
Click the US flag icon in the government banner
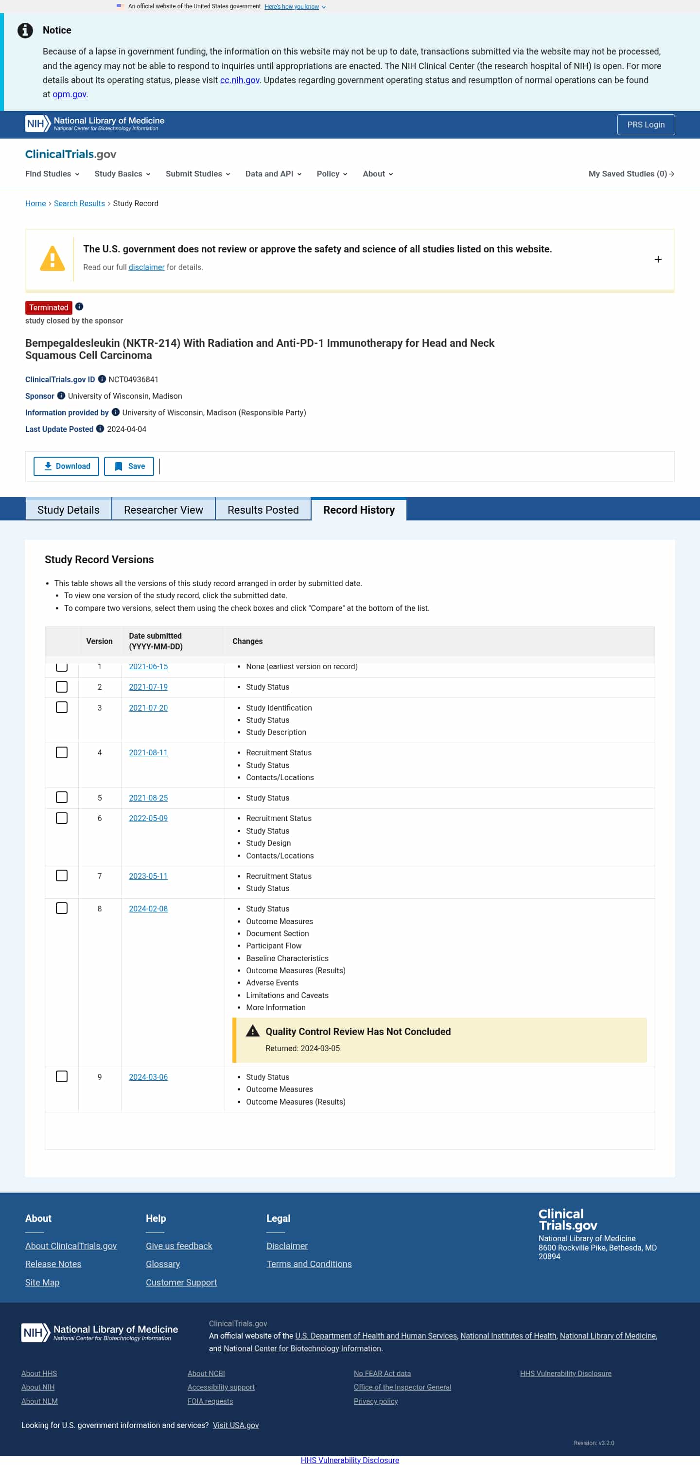(x=121, y=6)
